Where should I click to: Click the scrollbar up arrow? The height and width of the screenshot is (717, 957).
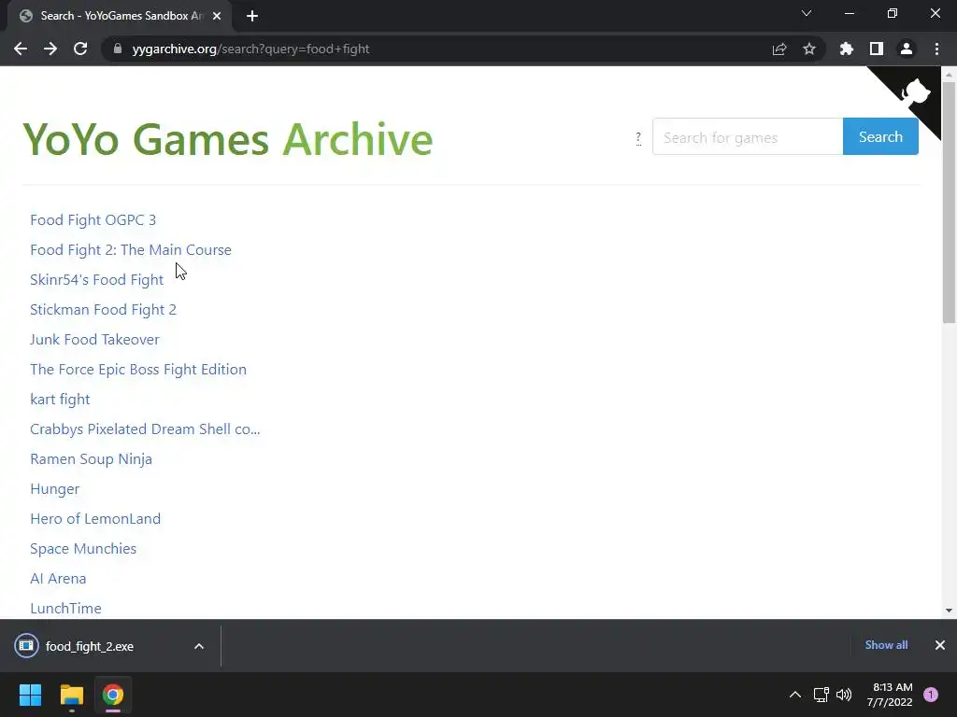coord(949,75)
